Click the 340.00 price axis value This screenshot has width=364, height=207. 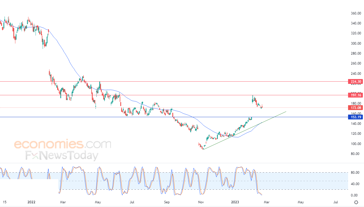pyautogui.click(x=356, y=23)
